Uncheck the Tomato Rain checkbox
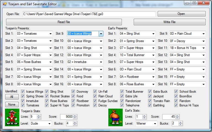212x132 pixels. (150, 101)
